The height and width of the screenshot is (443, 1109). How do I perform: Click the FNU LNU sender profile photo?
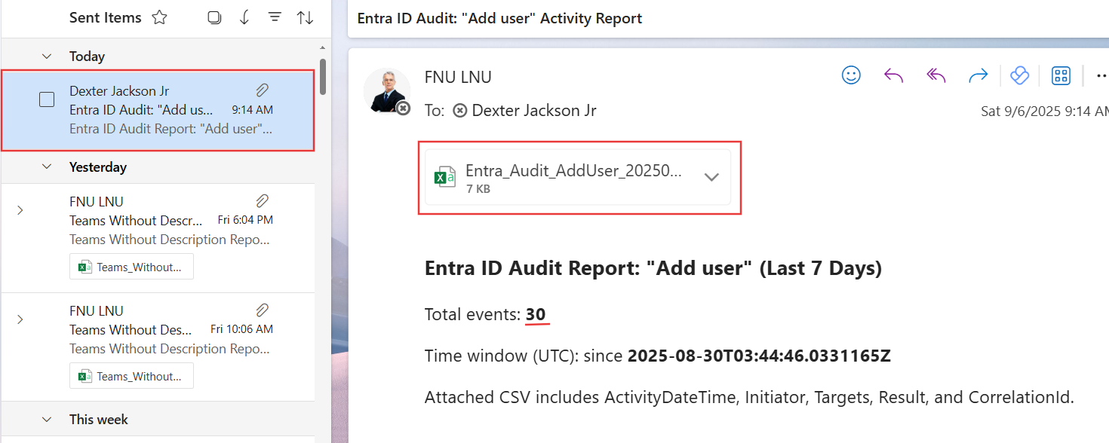click(x=386, y=90)
